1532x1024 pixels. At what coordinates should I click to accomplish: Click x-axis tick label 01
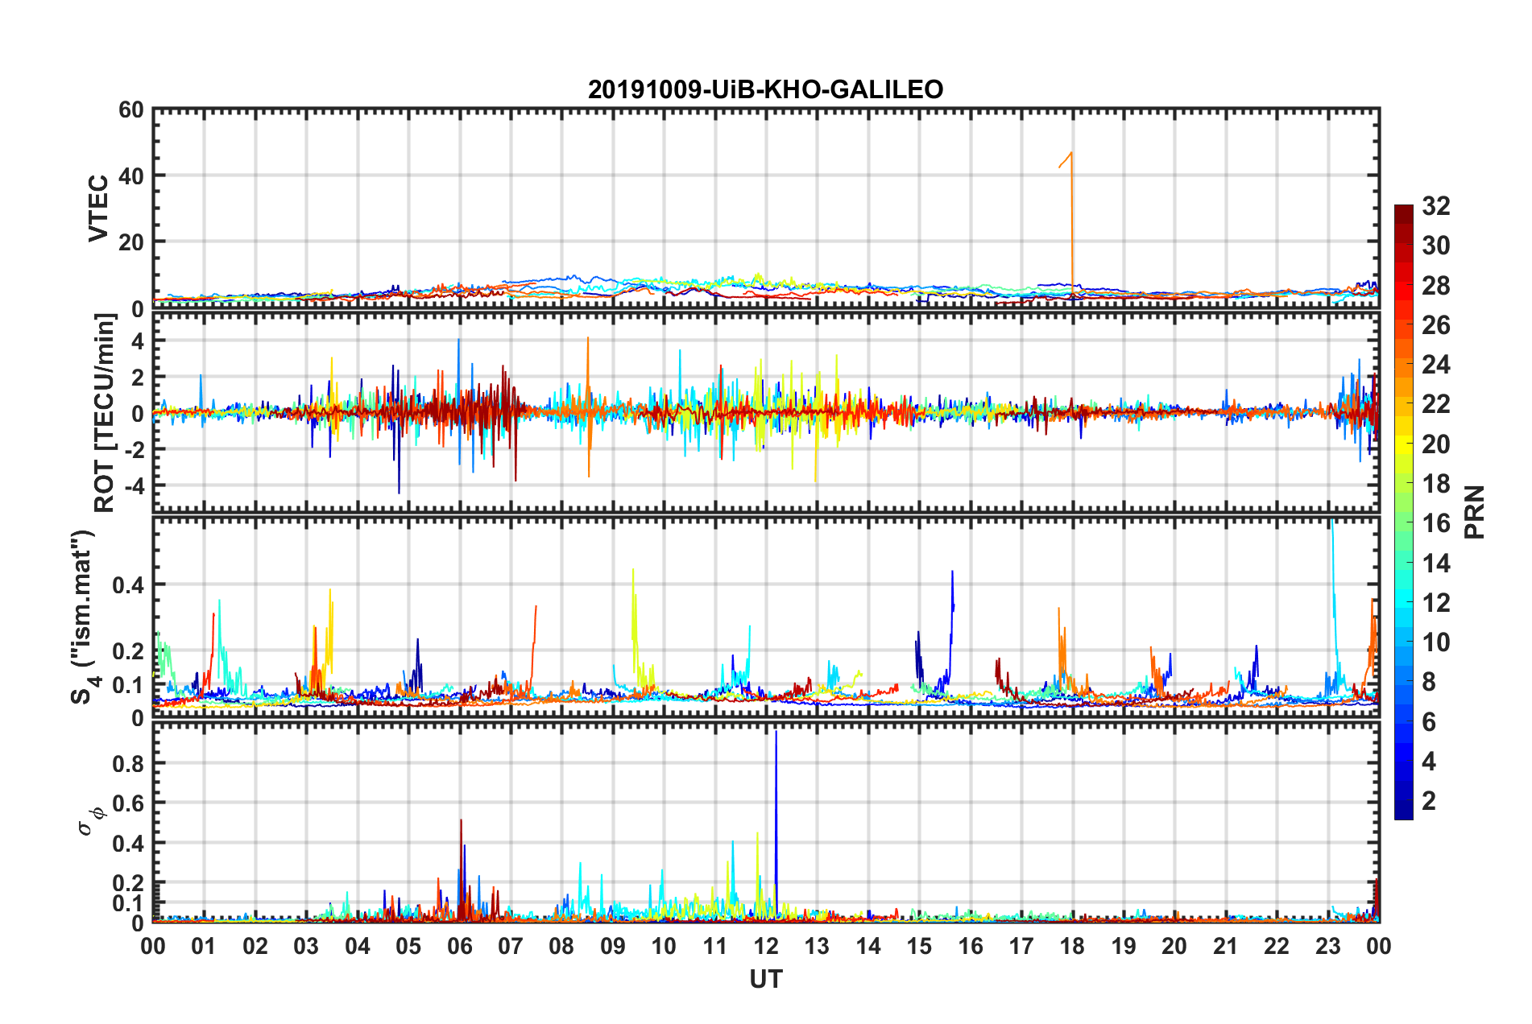(x=204, y=946)
